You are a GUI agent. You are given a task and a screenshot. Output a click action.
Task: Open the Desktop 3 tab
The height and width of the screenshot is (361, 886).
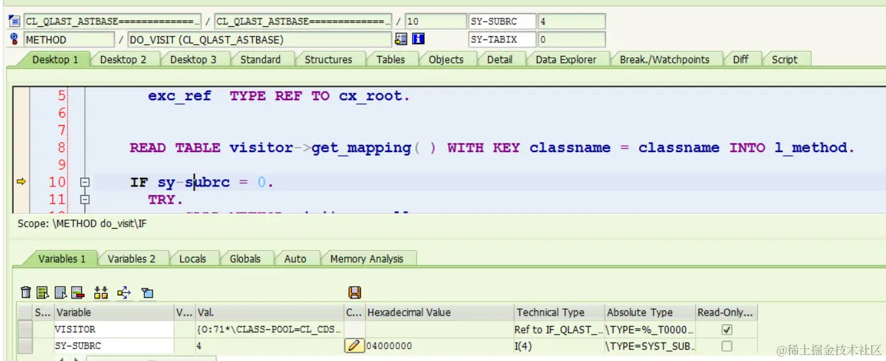pyautogui.click(x=193, y=59)
